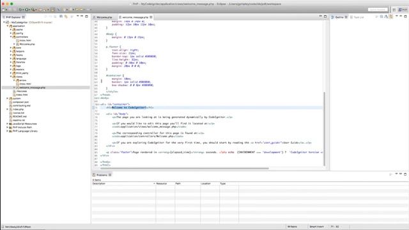
Task: Click the External Tools run icon
Action: [x=33, y=10]
